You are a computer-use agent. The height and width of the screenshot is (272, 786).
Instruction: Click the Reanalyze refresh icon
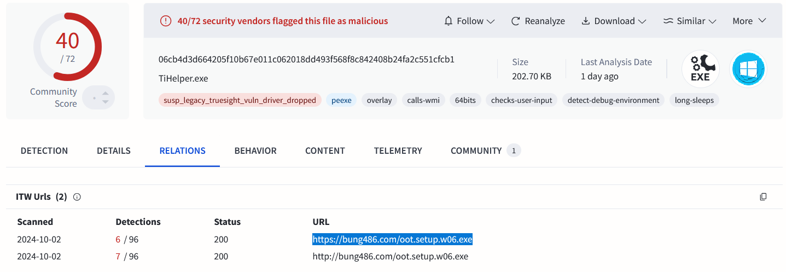pyautogui.click(x=515, y=21)
